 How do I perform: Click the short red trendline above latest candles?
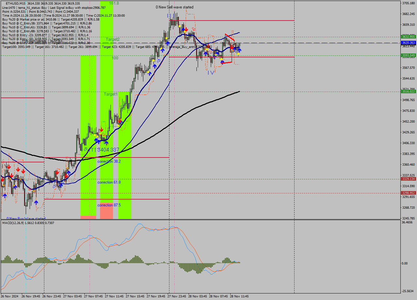(x=230, y=37)
